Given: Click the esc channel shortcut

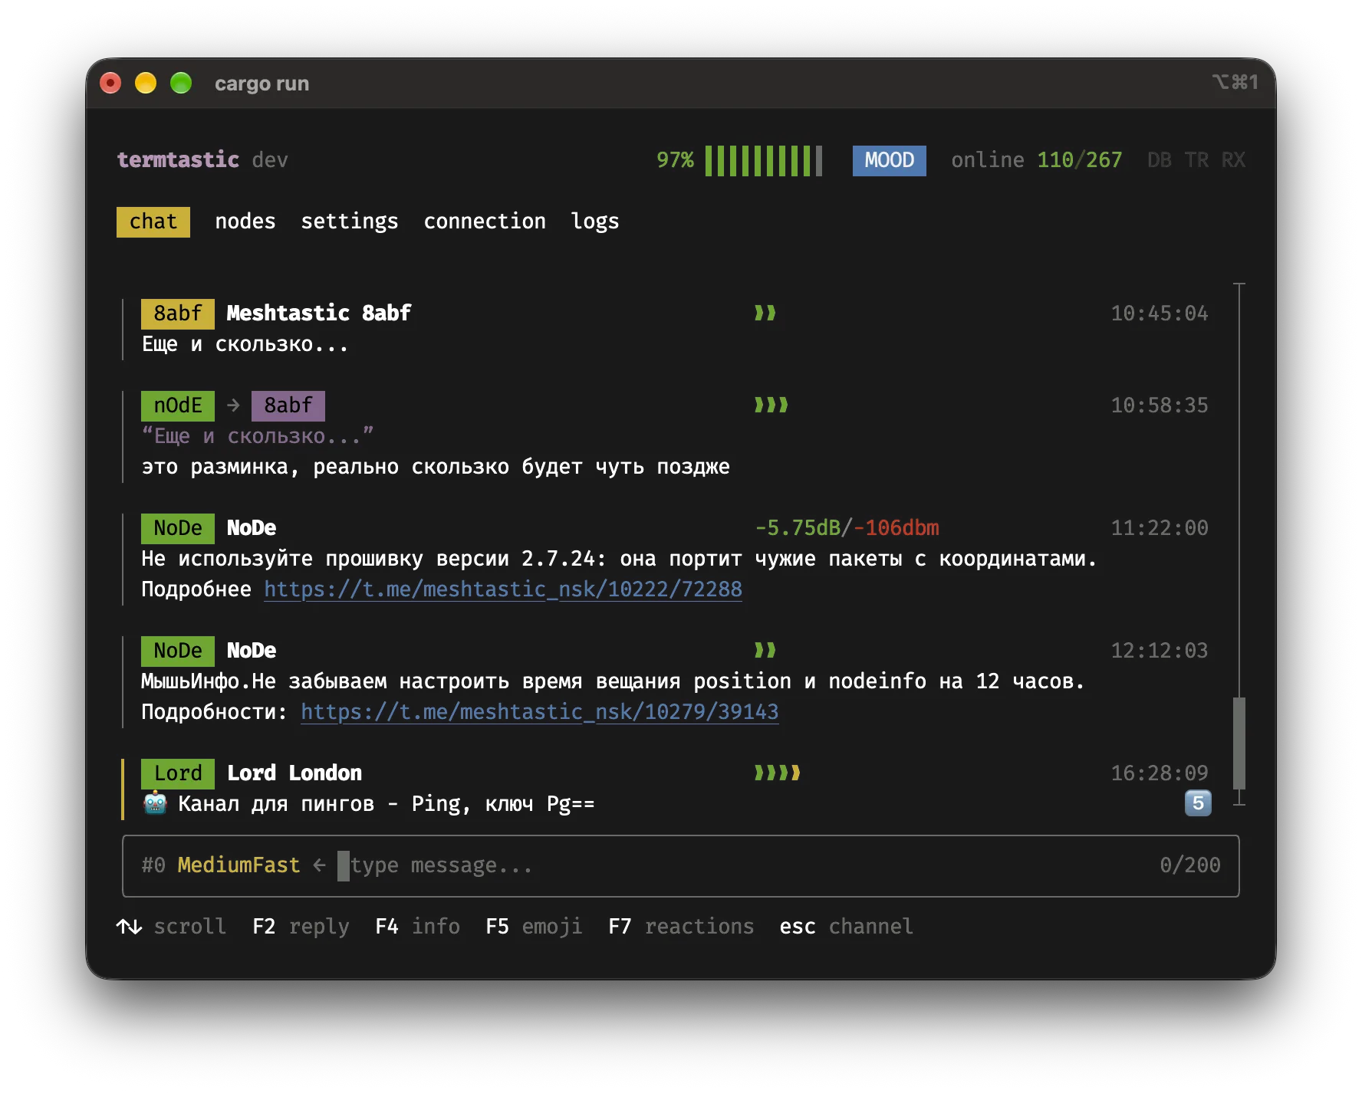Looking at the screenshot, I should click(847, 927).
